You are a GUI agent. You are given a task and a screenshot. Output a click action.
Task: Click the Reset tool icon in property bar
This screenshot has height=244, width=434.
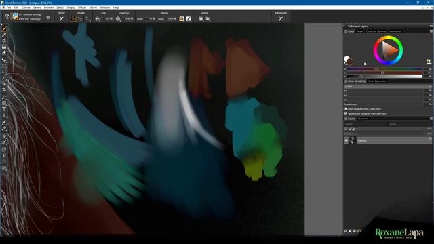pyautogui.click(x=62, y=19)
